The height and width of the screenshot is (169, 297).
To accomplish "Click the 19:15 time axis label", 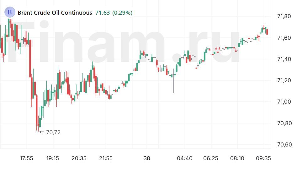I will pos(53,158).
